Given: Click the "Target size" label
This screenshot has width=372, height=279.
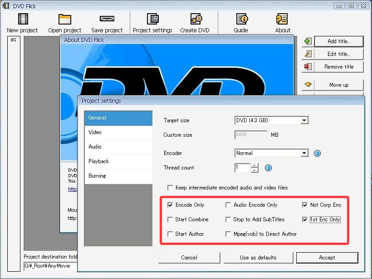Looking at the screenshot, I should click(176, 120).
